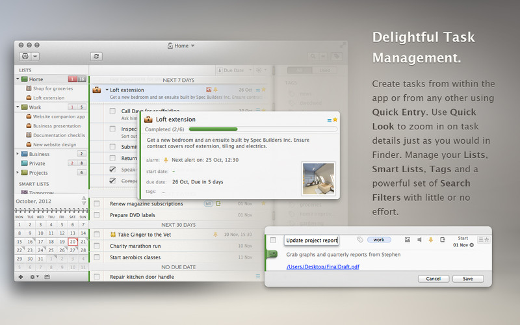Image resolution: width=520 pixels, height=325 pixels.
Task: Click the alarm bell icon in Quick Entry
Action: (x=430, y=240)
